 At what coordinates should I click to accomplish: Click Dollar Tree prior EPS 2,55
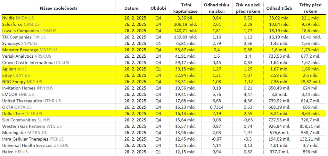(x=248, y=113)
